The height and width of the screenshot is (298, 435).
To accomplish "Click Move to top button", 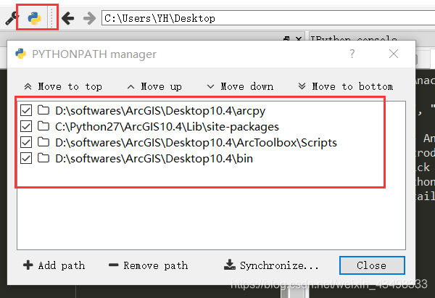I will click(x=63, y=86).
